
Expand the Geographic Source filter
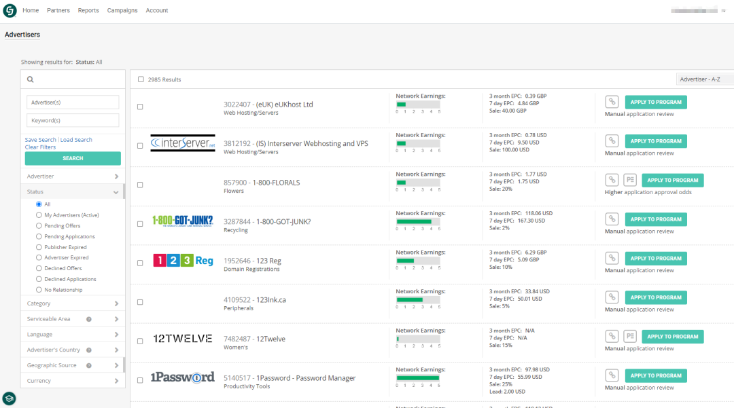[x=73, y=365]
